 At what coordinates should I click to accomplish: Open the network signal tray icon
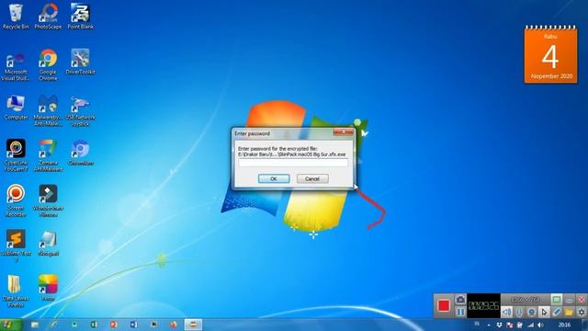[x=530, y=325]
